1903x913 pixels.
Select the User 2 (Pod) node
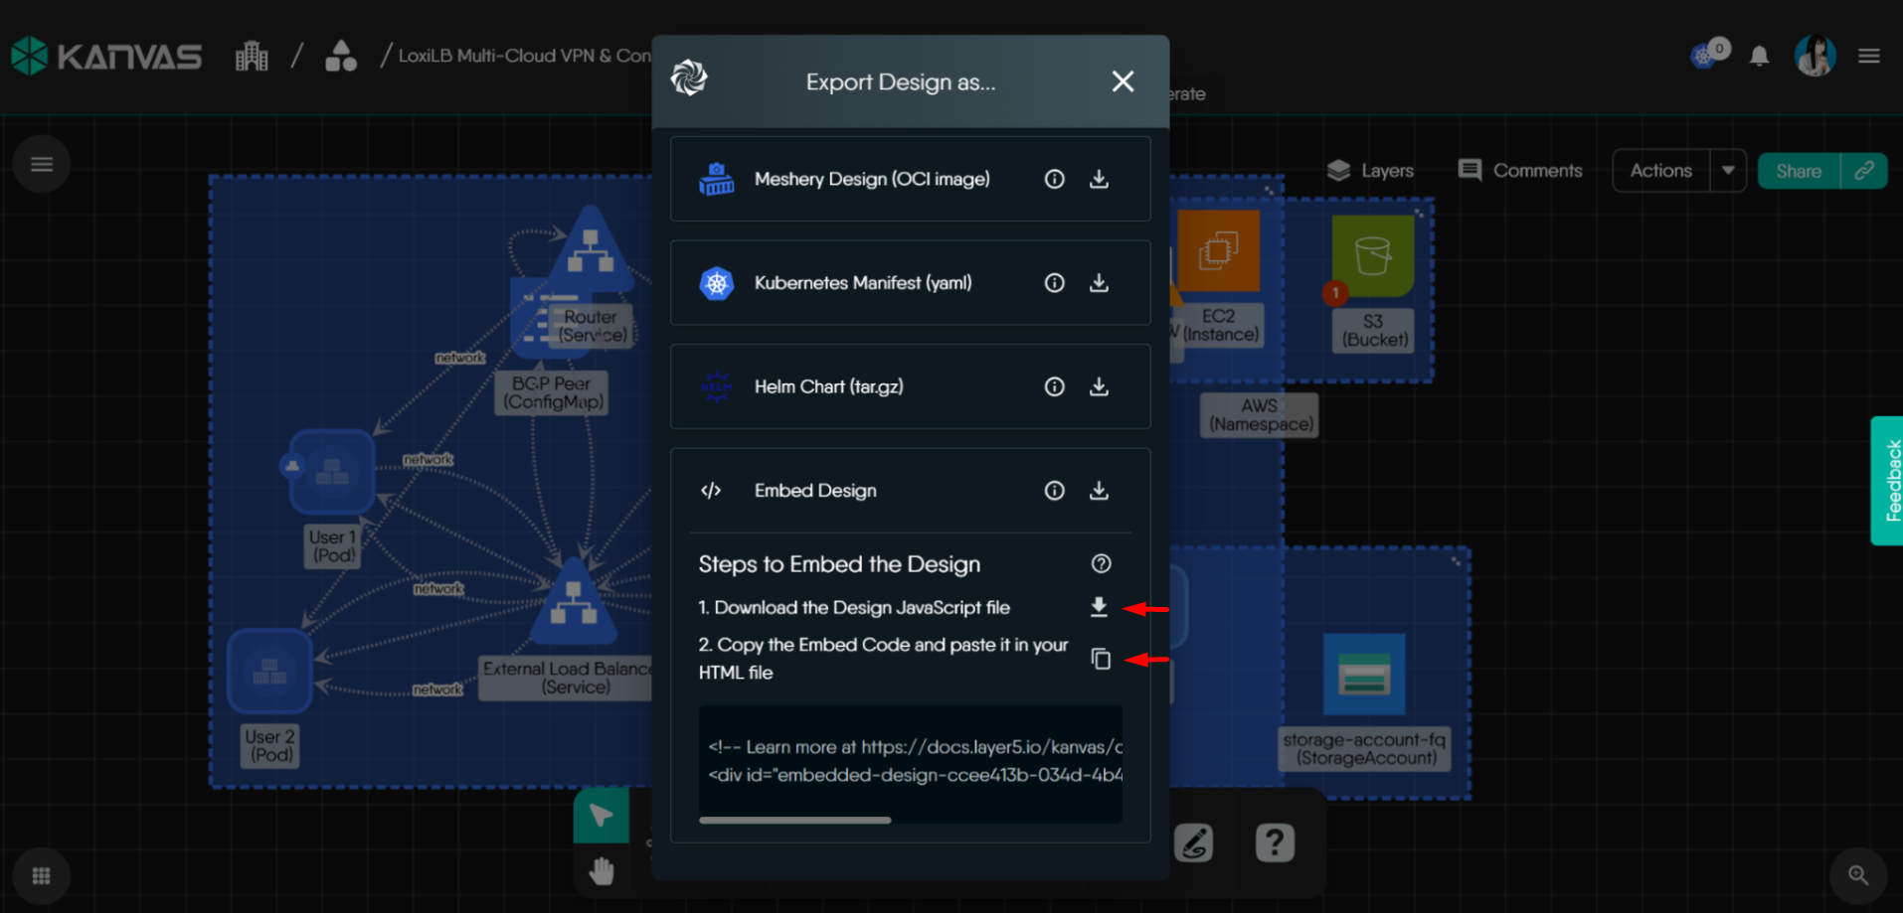pos(269,672)
